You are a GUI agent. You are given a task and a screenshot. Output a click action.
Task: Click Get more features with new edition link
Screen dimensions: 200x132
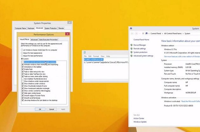[182, 56]
